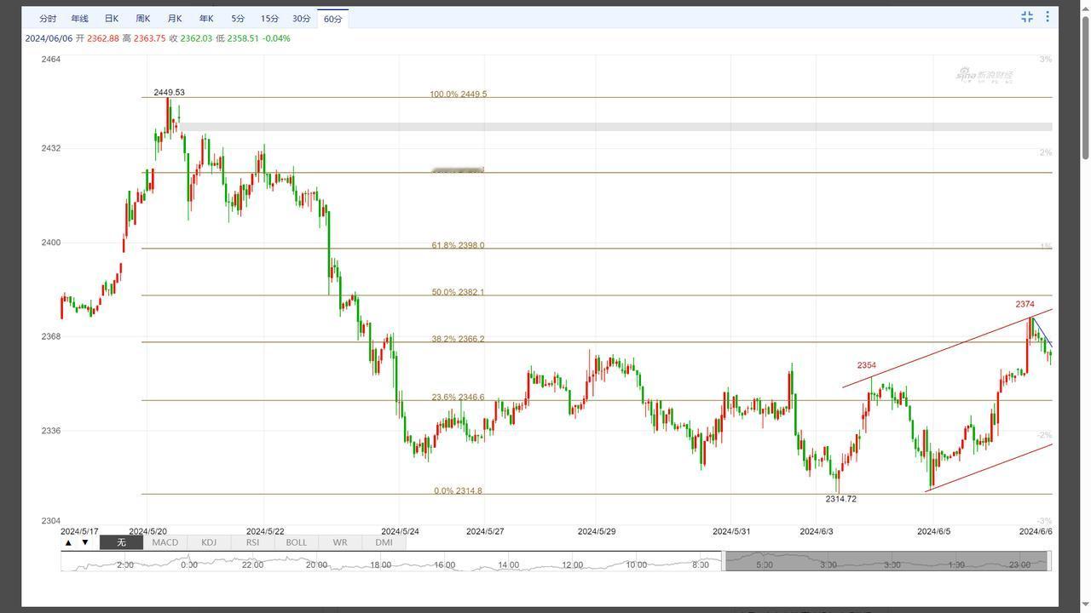Switch to the 分时 tab

tap(48, 19)
